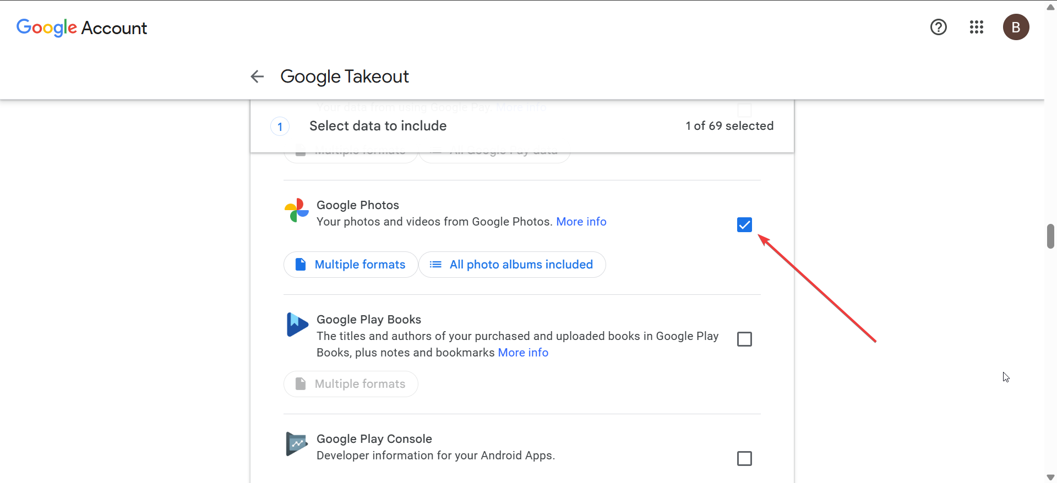Click the Google Account logo
Viewport: 1057px width, 483px height.
coord(81,28)
